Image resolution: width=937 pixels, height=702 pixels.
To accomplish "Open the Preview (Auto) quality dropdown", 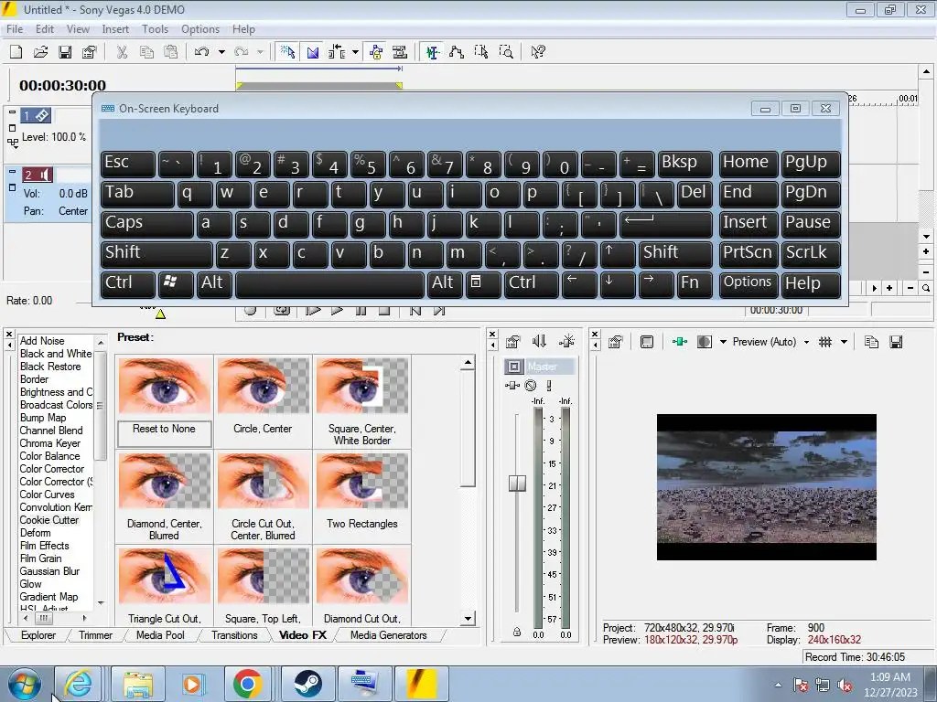I will 806,342.
